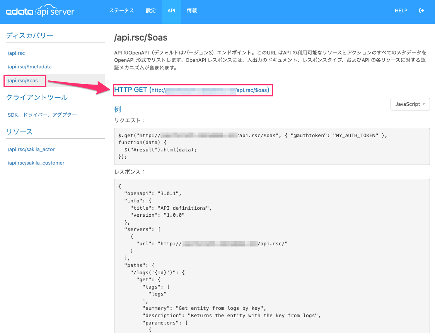The height and width of the screenshot is (333, 435).
Task: Click the ディスカバリー sidebar heading
Action: coord(30,36)
